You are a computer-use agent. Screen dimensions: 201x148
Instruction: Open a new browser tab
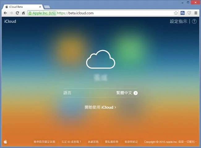(47, 7)
